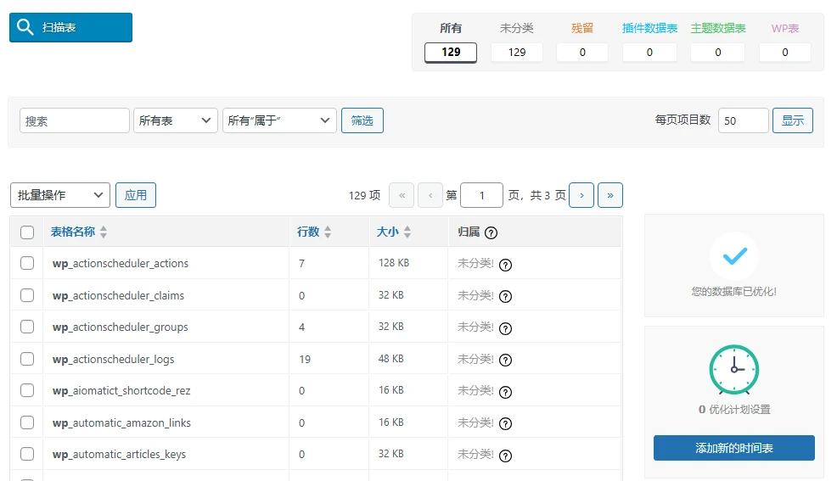The height and width of the screenshot is (481, 837).
Task: Open help icon for wp_actionscheduler_logs row
Action: coord(505,360)
